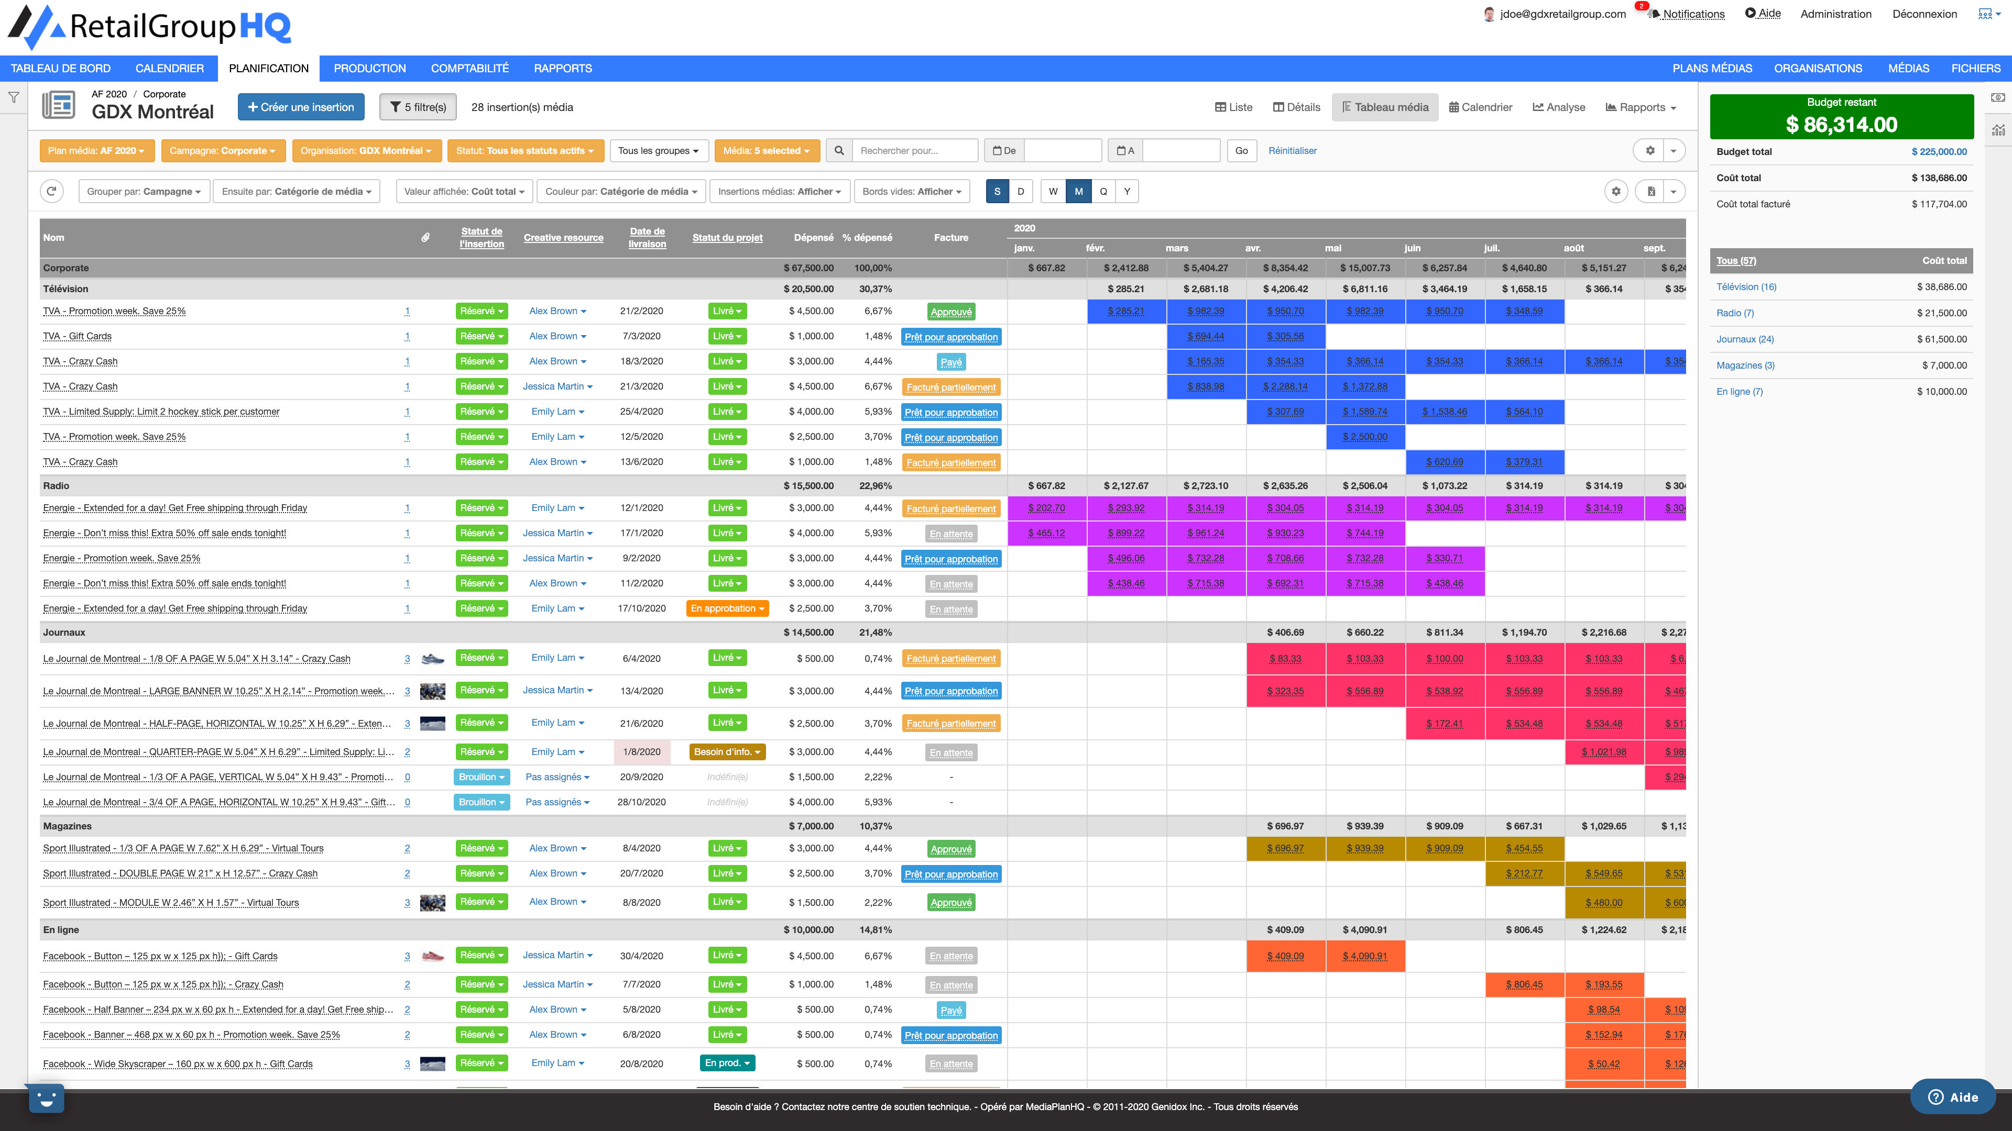Viewport: 2012px width, 1131px height.
Task: Switch to the Calendrier view tab
Action: pyautogui.click(x=1480, y=107)
